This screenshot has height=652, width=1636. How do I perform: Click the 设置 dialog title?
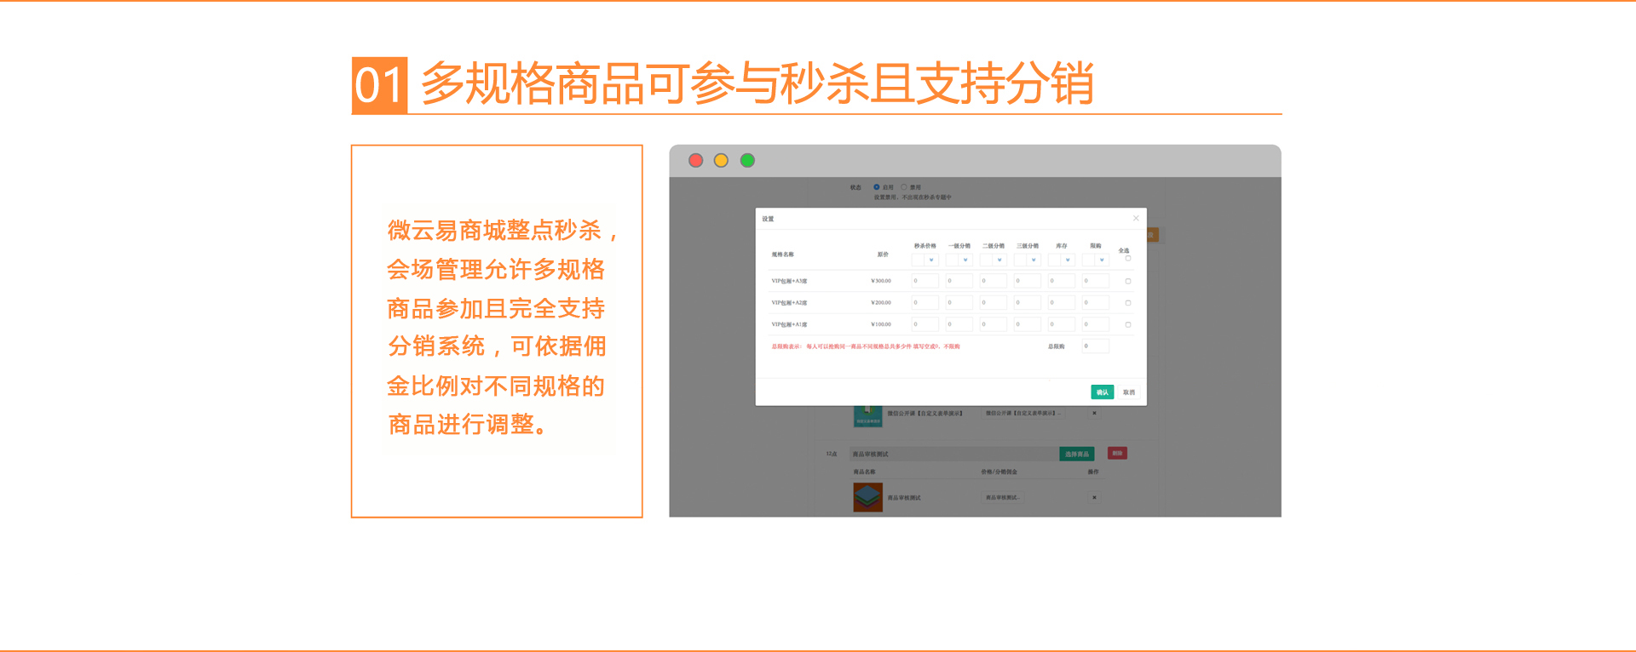point(768,219)
